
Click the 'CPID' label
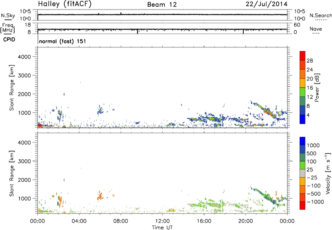[9, 39]
